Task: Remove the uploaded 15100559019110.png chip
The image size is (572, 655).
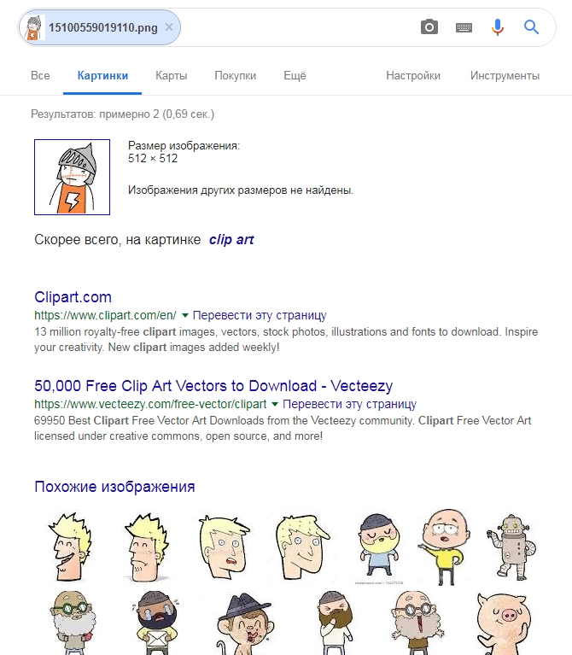Action: click(x=169, y=27)
